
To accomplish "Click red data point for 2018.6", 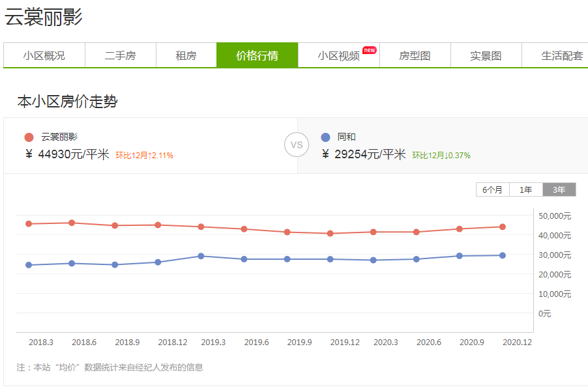I will [x=72, y=223].
